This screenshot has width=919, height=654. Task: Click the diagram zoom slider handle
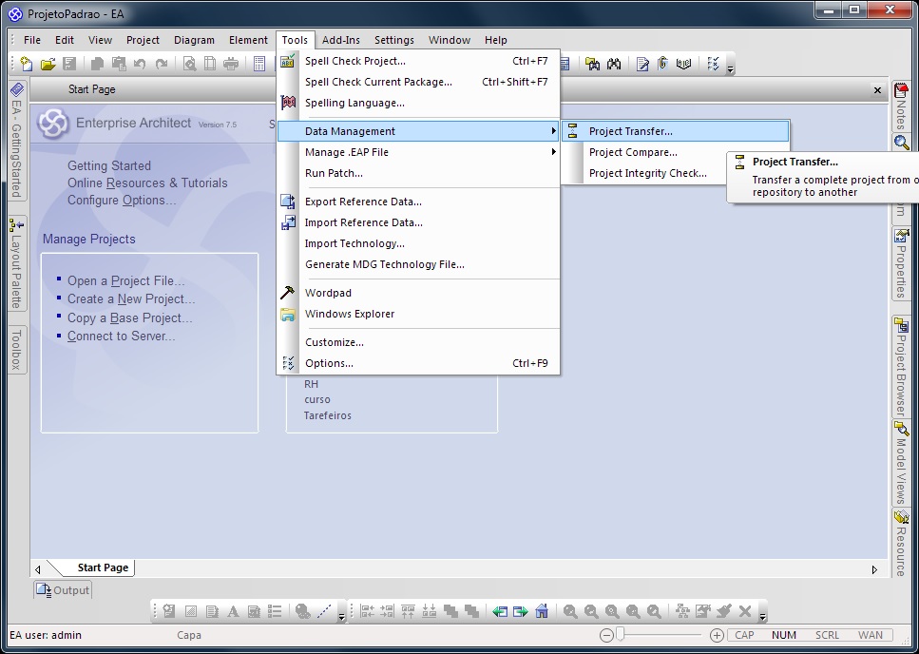coord(621,635)
